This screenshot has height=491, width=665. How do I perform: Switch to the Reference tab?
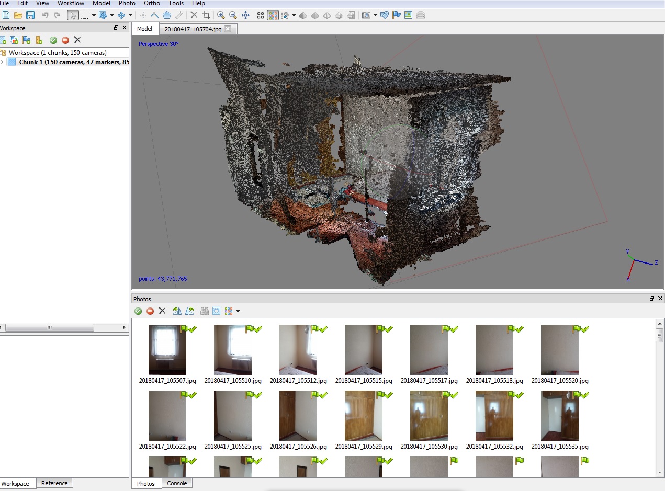pos(54,483)
